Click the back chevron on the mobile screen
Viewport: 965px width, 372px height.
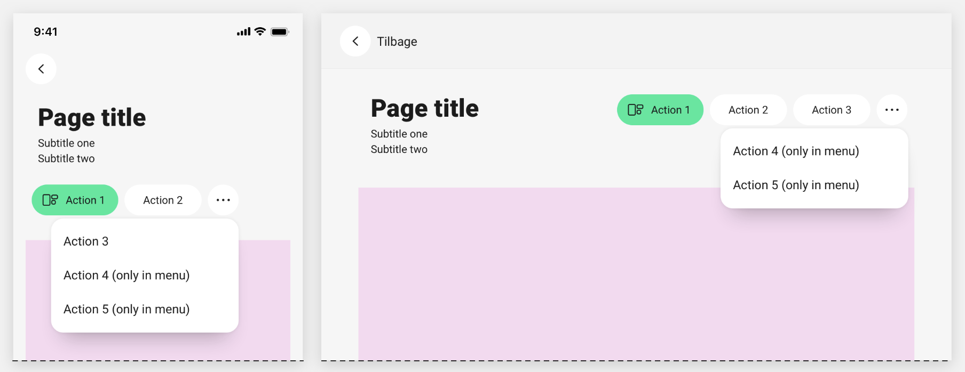pos(41,69)
